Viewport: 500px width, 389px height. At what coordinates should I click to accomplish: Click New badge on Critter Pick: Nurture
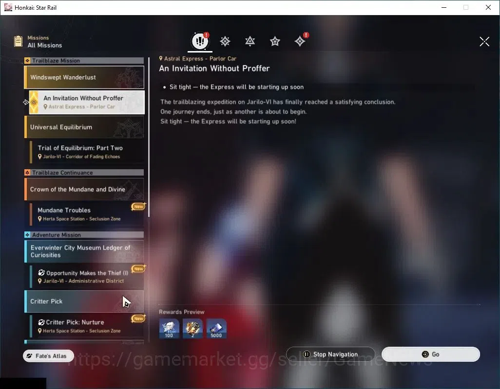(138, 318)
